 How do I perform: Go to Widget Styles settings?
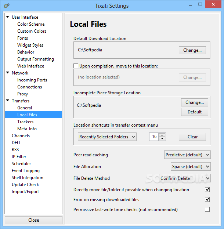click(30, 45)
